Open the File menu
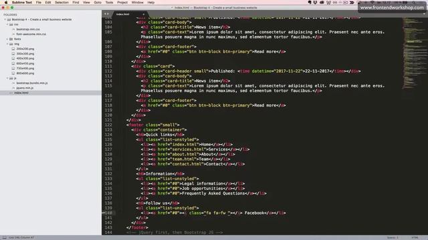The image size is (428, 240). (x=39, y=3)
